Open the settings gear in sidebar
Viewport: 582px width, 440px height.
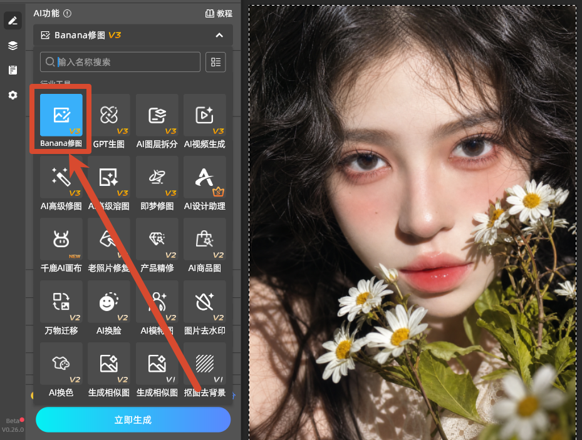click(x=13, y=95)
